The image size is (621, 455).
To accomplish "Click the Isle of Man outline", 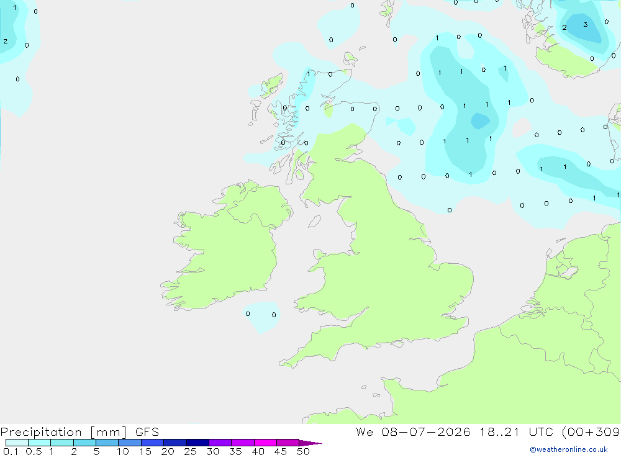I will 314,221.
